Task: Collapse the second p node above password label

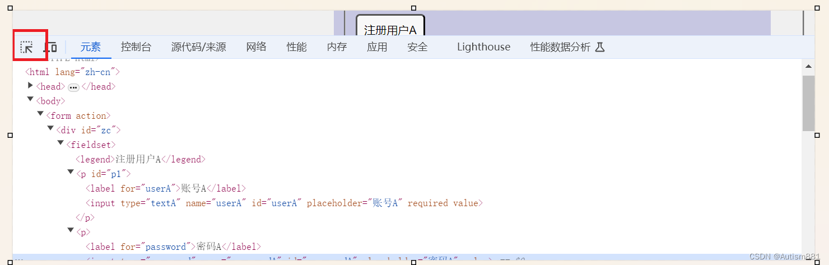Action: click(x=71, y=231)
